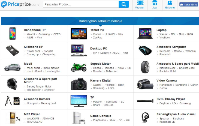Click the Handphone HP smartphone image
This screenshot has height=126, width=199.
point(13,34)
